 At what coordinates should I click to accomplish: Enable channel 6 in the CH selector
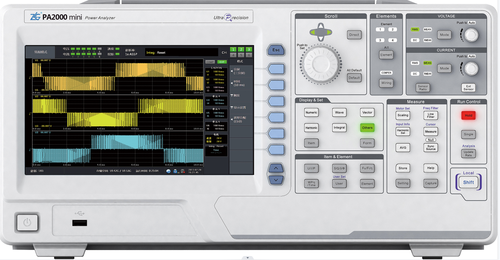pyautogui.click(x=248, y=55)
